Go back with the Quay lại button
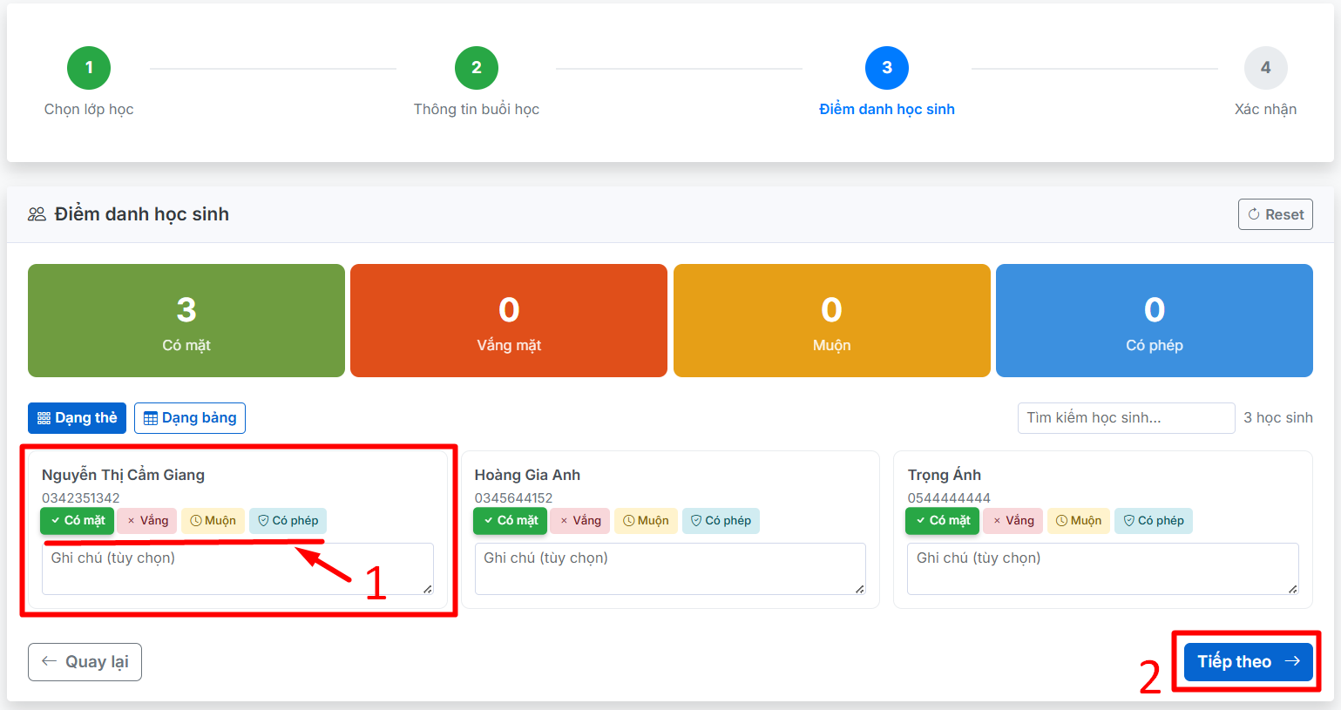Screen dimensions: 1341x710 pyautogui.click(x=85, y=662)
